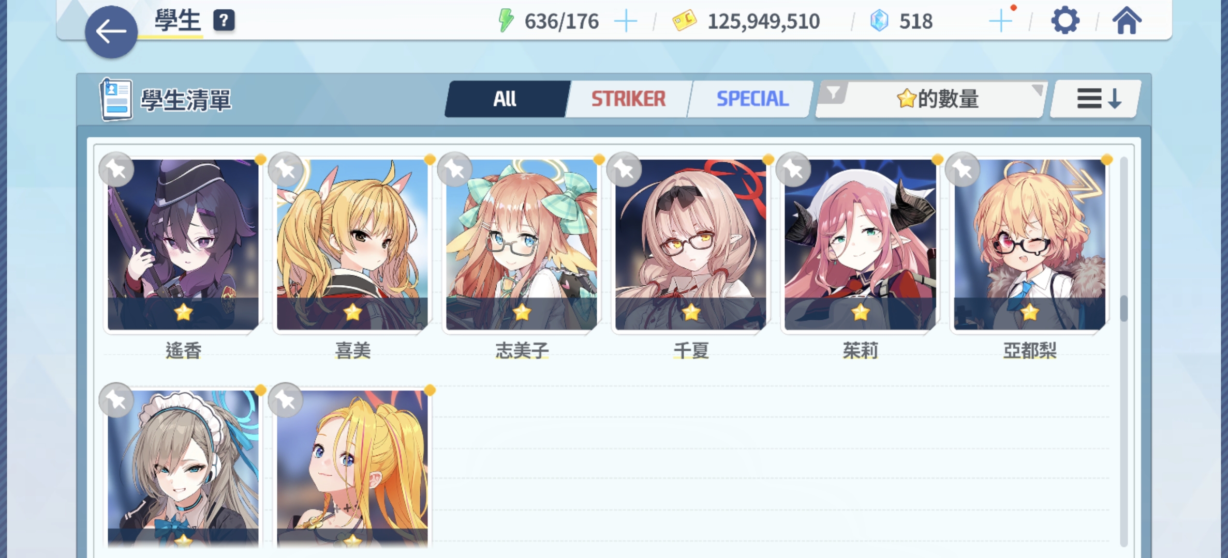The width and height of the screenshot is (1228, 558).
Task: Open the help question mark icon
Action: click(224, 21)
